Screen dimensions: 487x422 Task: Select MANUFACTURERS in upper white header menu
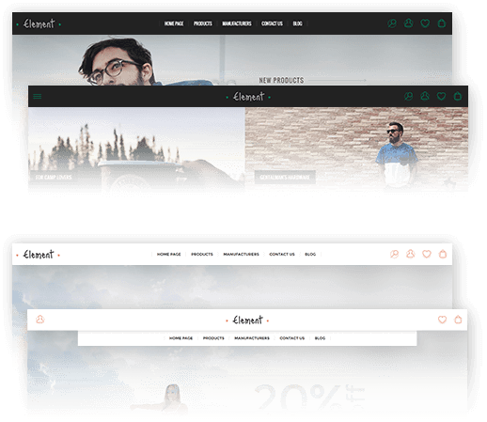(x=241, y=254)
